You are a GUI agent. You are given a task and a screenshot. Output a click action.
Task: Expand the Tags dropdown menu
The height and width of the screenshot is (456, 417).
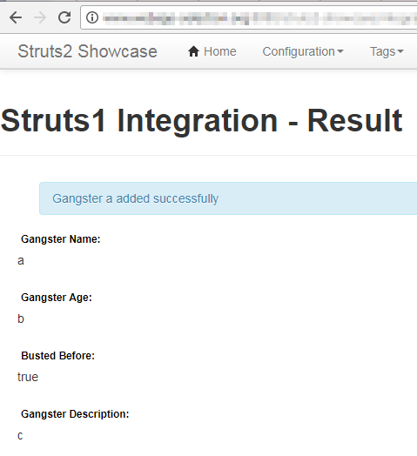[387, 51]
